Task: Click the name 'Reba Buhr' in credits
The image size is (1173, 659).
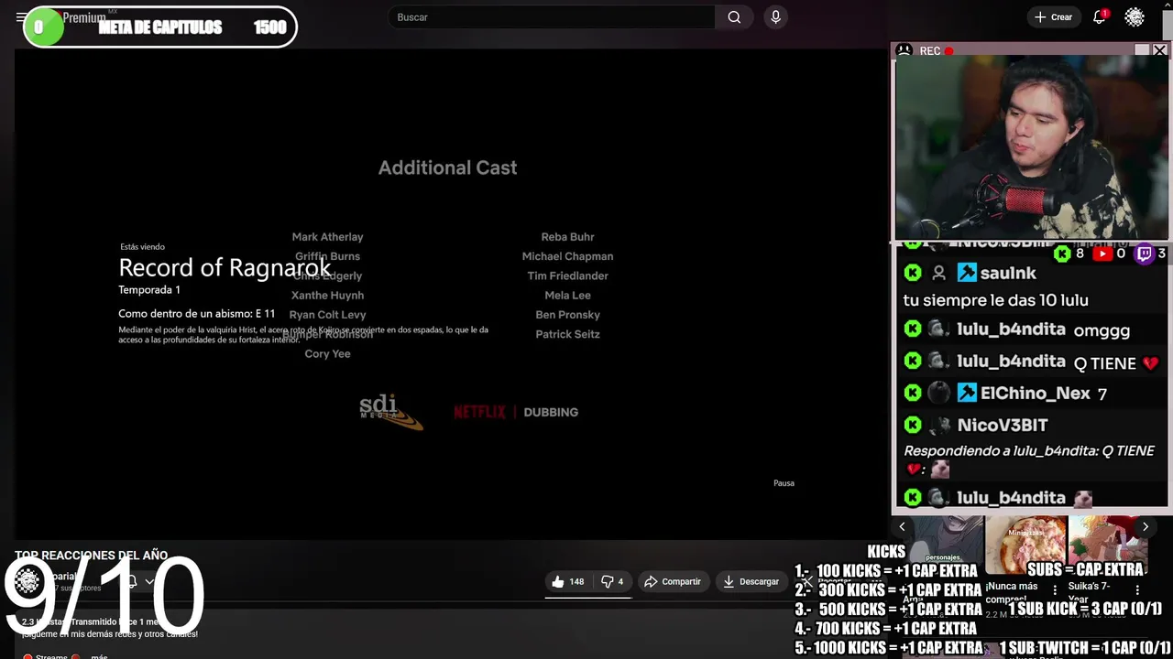Action: [x=567, y=237]
